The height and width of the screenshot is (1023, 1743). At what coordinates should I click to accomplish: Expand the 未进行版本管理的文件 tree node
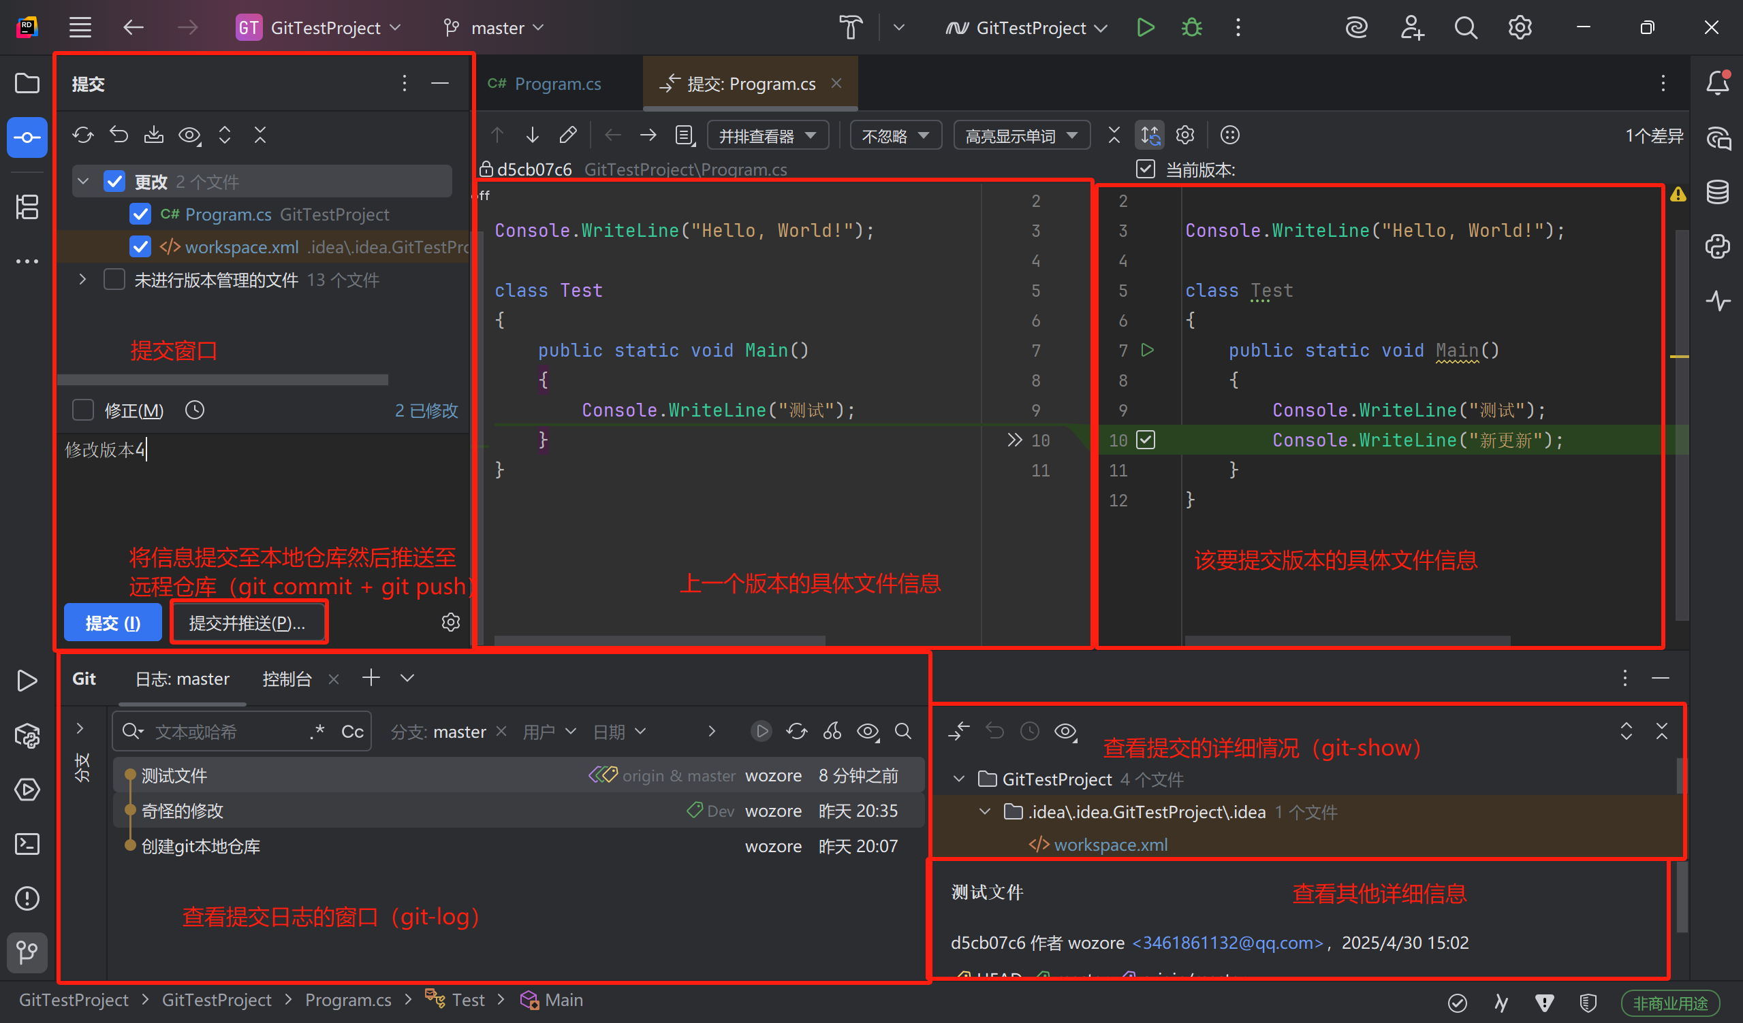[82, 280]
